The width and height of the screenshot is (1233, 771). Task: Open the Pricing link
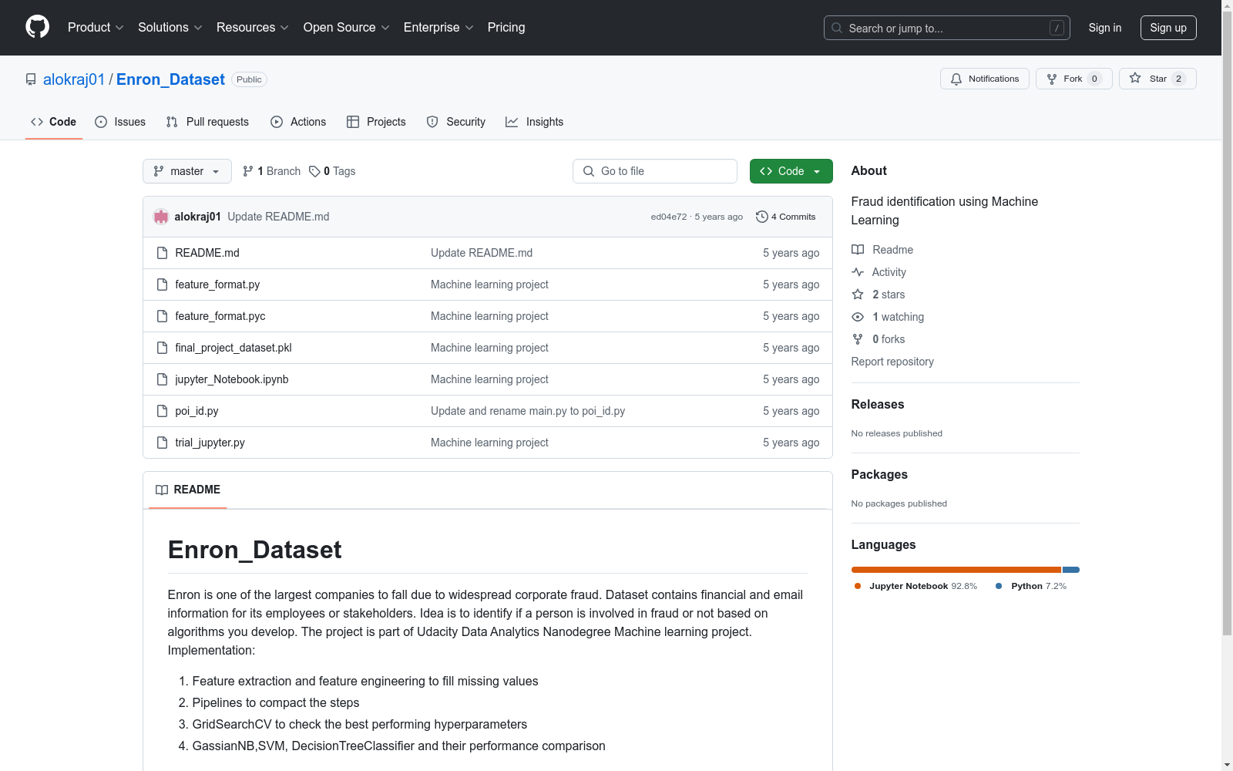point(506,27)
